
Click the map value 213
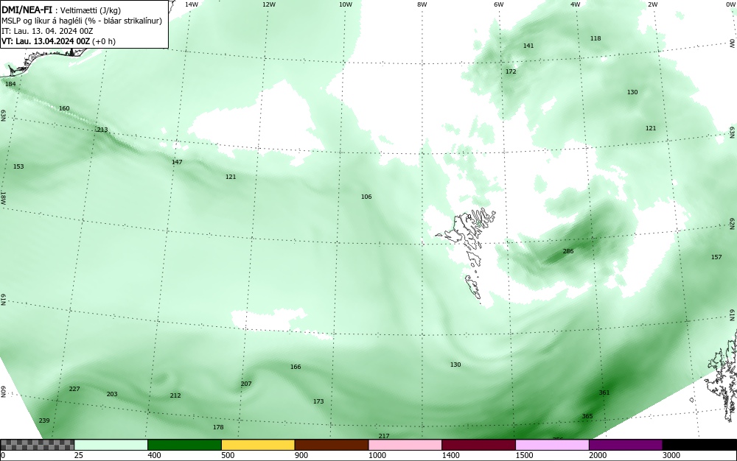pos(102,130)
